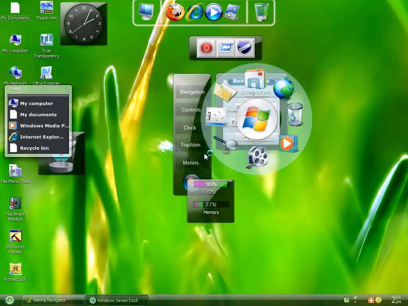408x306 pixels.
Task: Open Resources Hacker shortcut
Action: [16, 242]
